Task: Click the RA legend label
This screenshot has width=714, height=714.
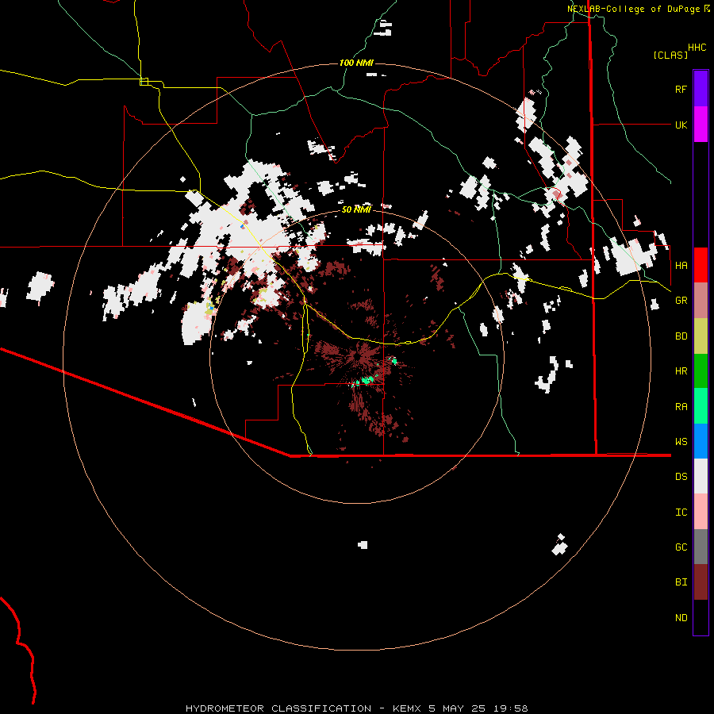Action: (681, 407)
